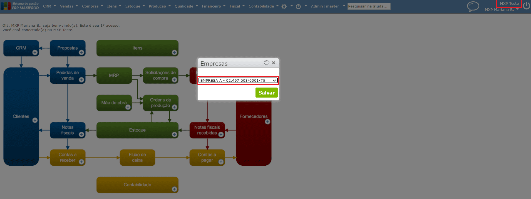
Task: Click the dropdown arrow next to help icon
Action: coord(306,6)
